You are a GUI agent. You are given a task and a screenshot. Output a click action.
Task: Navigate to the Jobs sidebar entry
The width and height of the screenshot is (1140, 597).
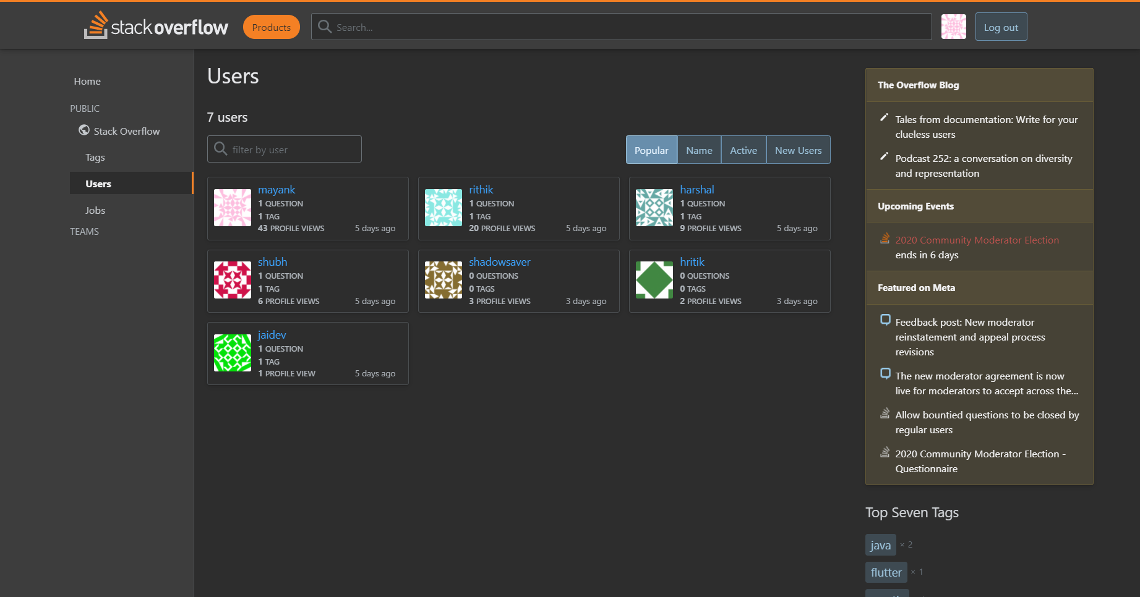click(x=95, y=210)
